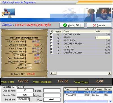The height and width of the screenshot is (103, 113).
Task: Toggle the CARTÃO CRÉDITO checkbox
Action: tap(51, 52)
